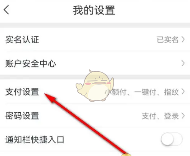Viewport: 190px width, 156px height.
Task: Click the duck mascot watermark
Action: click(x=95, y=85)
